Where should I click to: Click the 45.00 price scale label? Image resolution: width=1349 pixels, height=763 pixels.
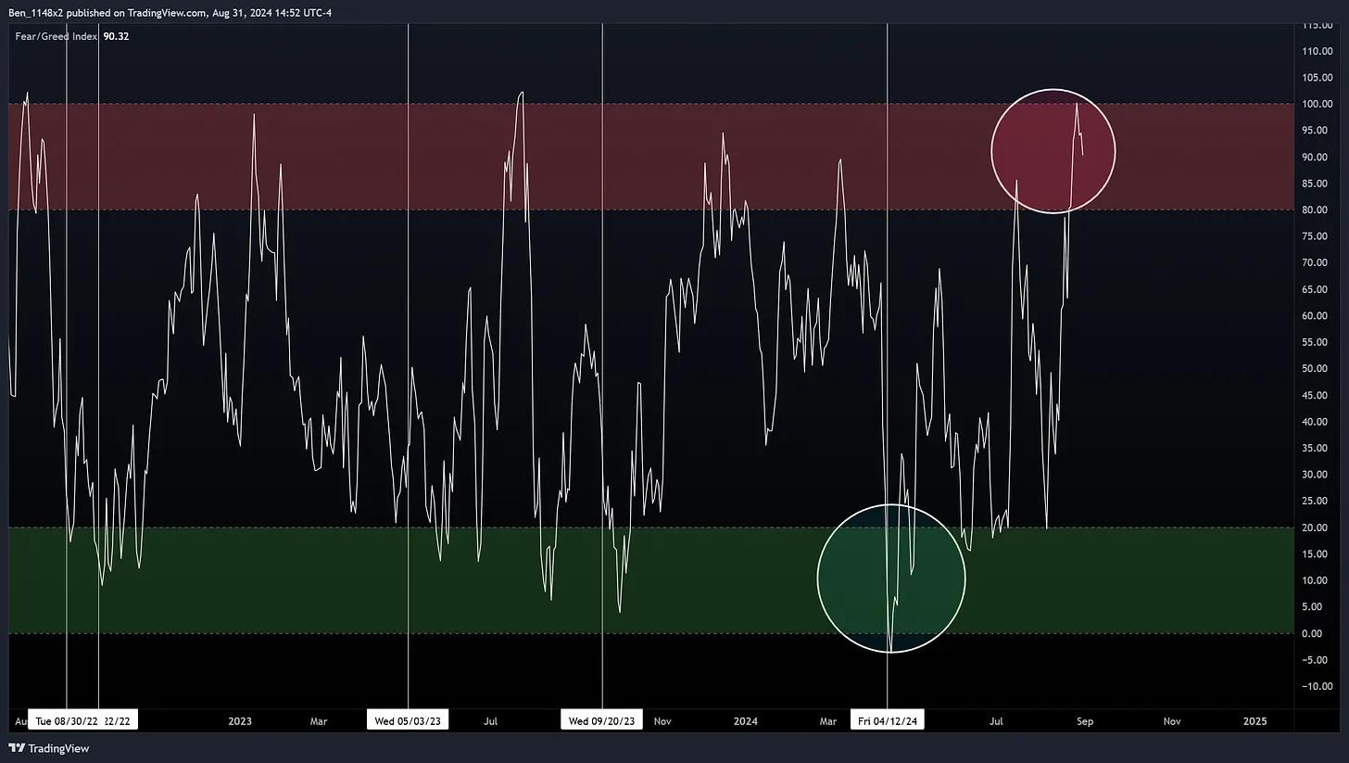pos(1317,395)
